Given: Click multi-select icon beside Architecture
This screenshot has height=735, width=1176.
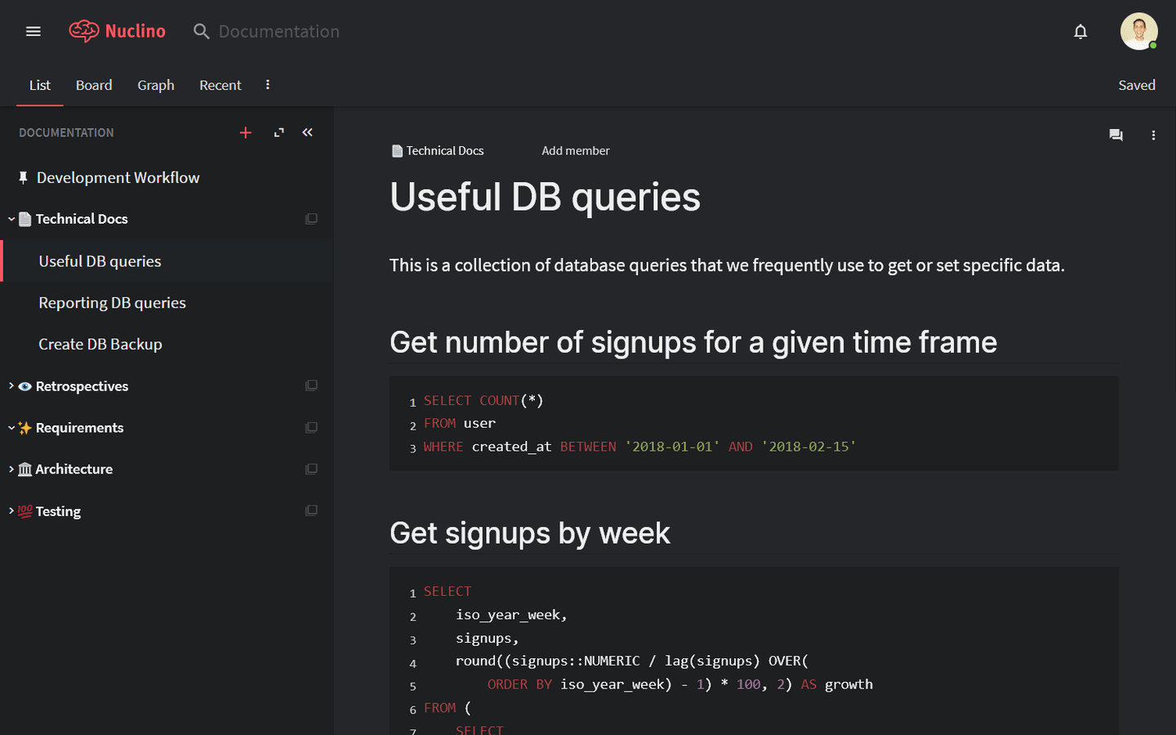Looking at the screenshot, I should 311,469.
